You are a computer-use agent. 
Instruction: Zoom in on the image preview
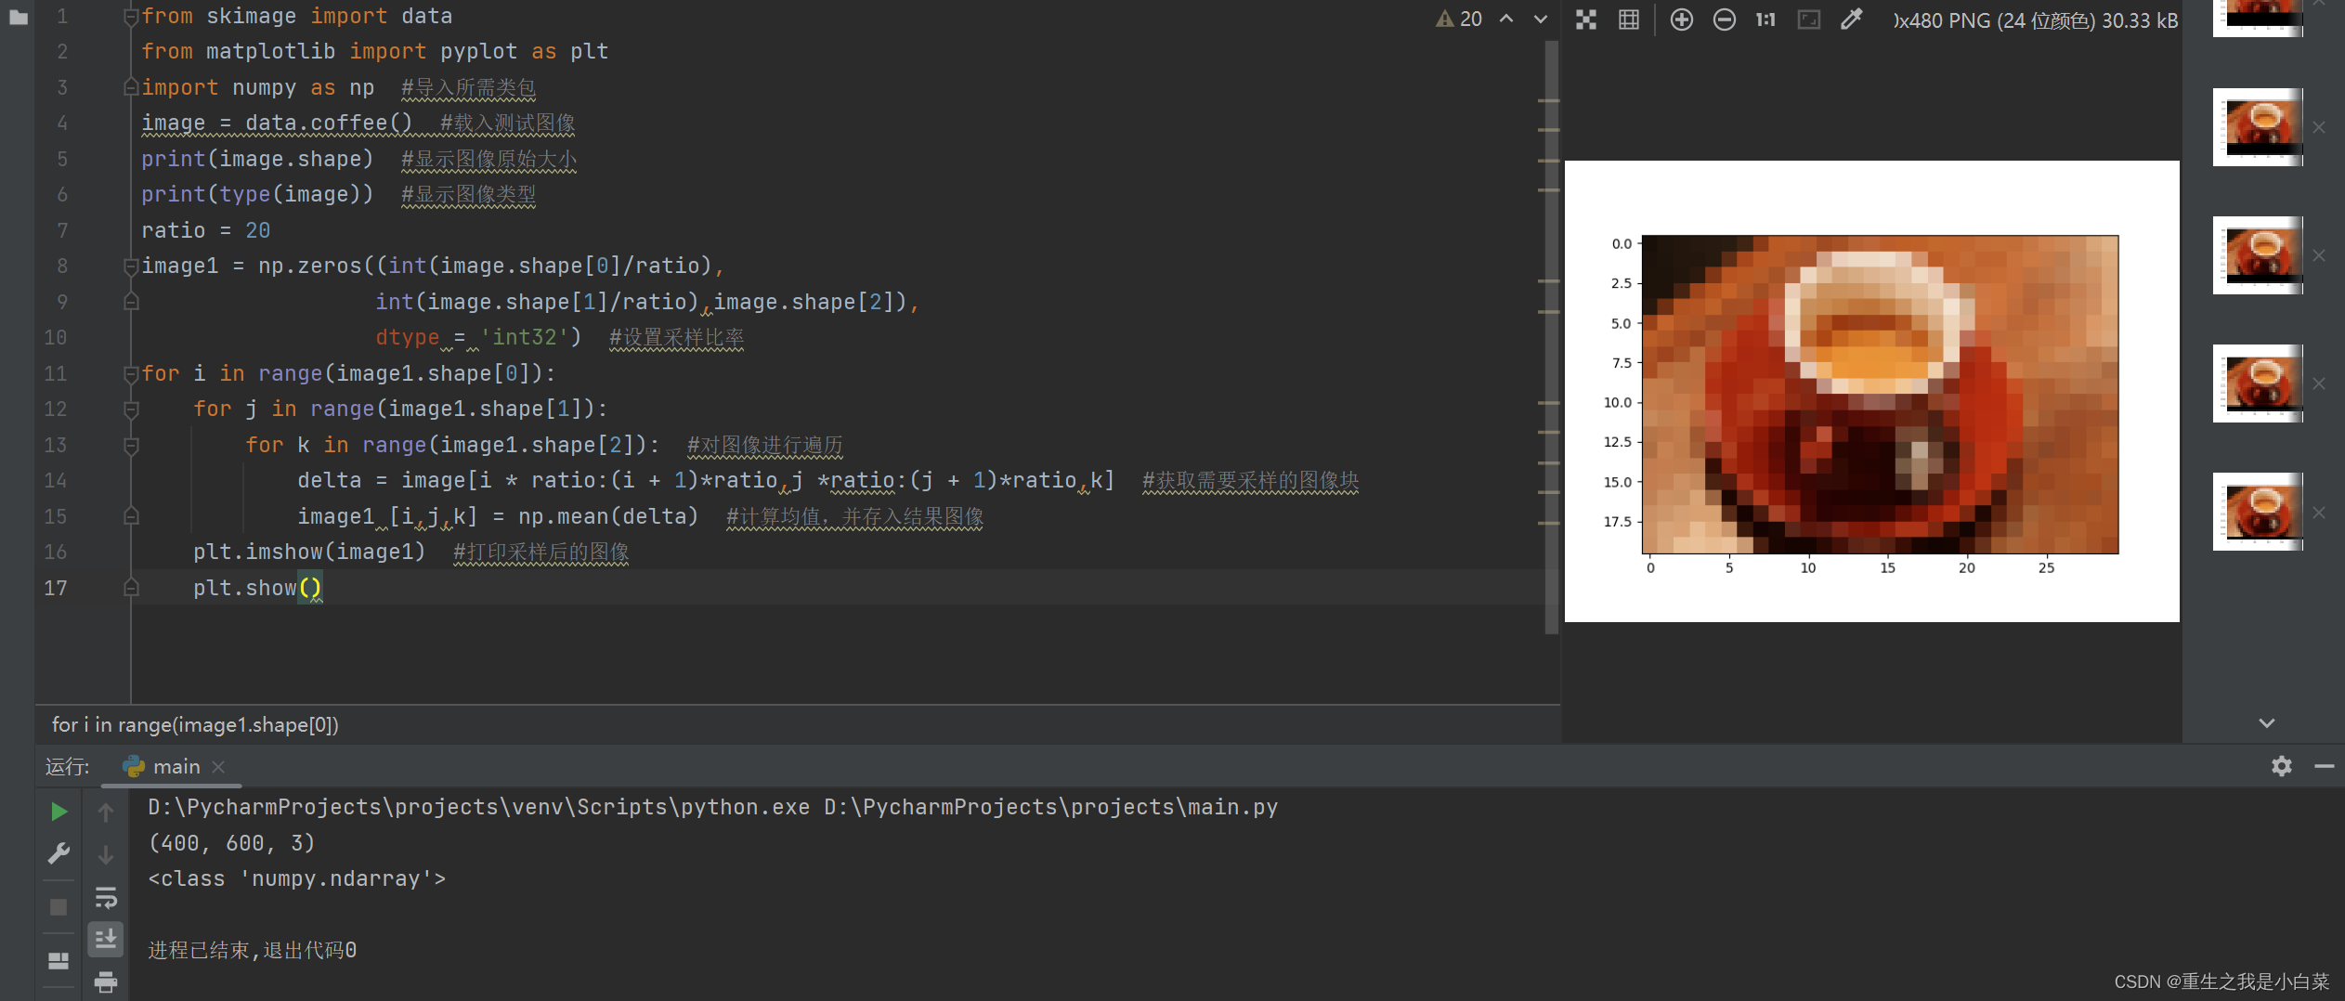coord(1681,19)
